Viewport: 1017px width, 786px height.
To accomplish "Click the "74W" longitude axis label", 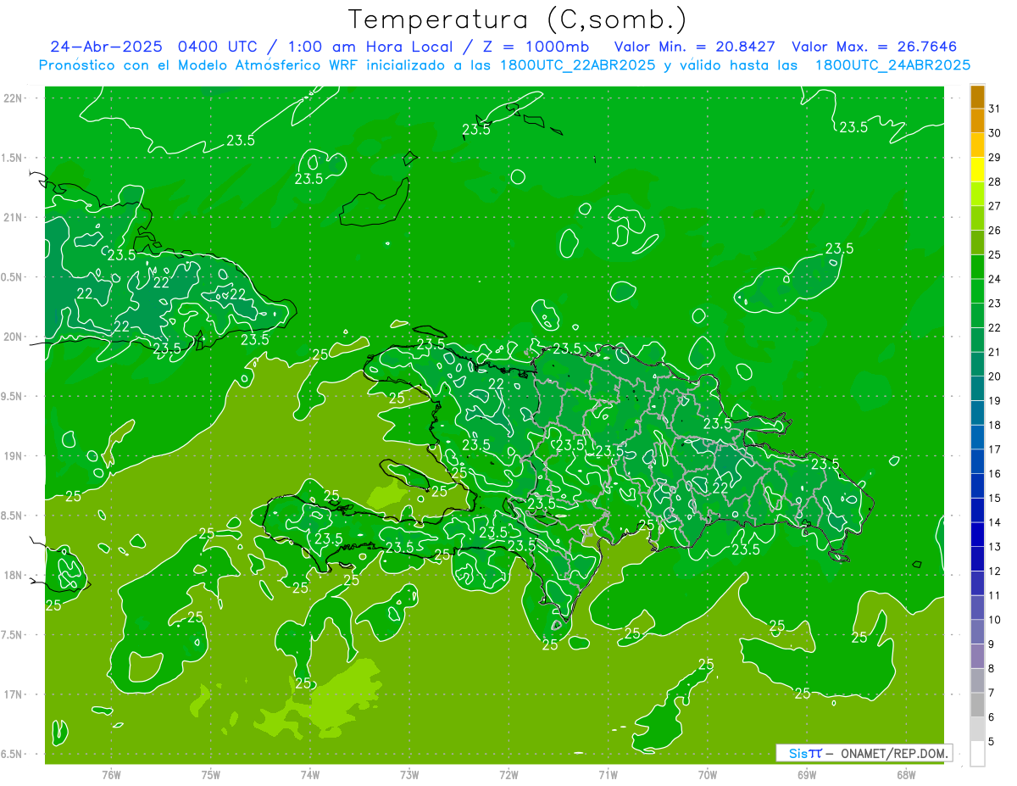I will click(310, 775).
